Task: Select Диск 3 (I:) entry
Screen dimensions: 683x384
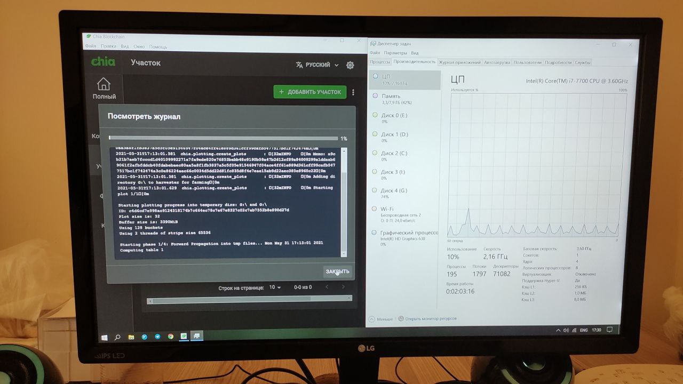Action: pos(405,175)
